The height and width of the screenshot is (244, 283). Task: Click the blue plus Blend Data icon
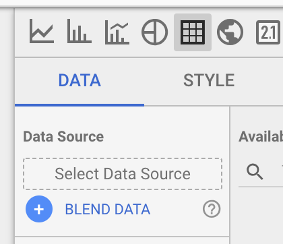pos(39,209)
